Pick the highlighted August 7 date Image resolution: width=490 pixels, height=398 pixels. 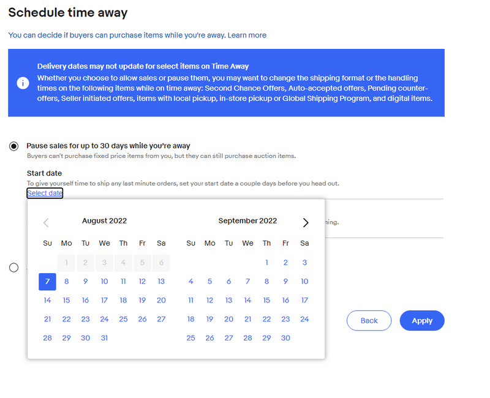pos(48,282)
